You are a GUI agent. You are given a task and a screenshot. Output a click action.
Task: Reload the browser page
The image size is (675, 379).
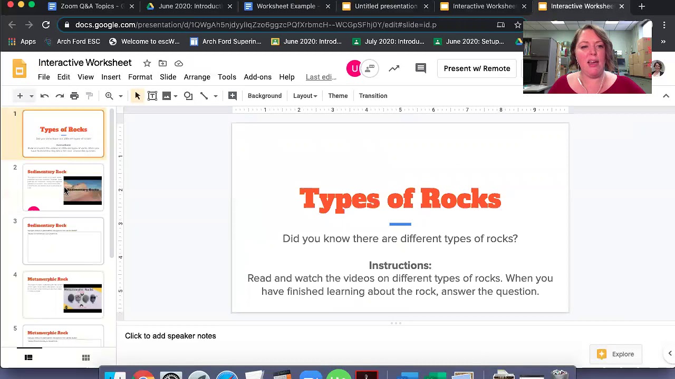46,25
